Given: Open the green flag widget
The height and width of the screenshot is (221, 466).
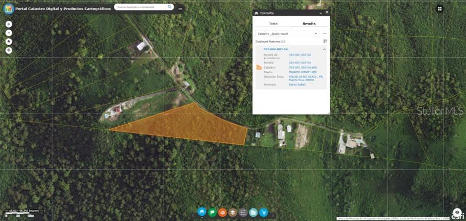Looking at the screenshot, I should [212, 212].
